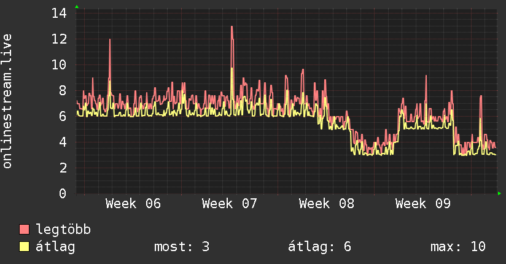
Task: Click the onlinestream.live vertical axis title
Action: 7,101
